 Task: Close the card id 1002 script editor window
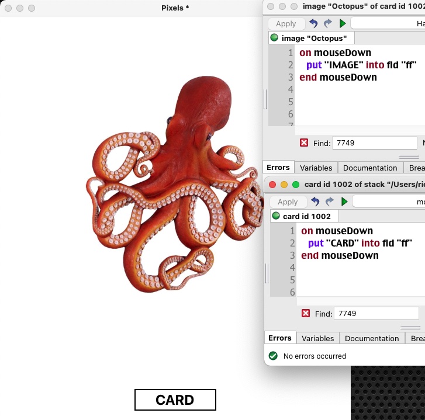point(272,185)
